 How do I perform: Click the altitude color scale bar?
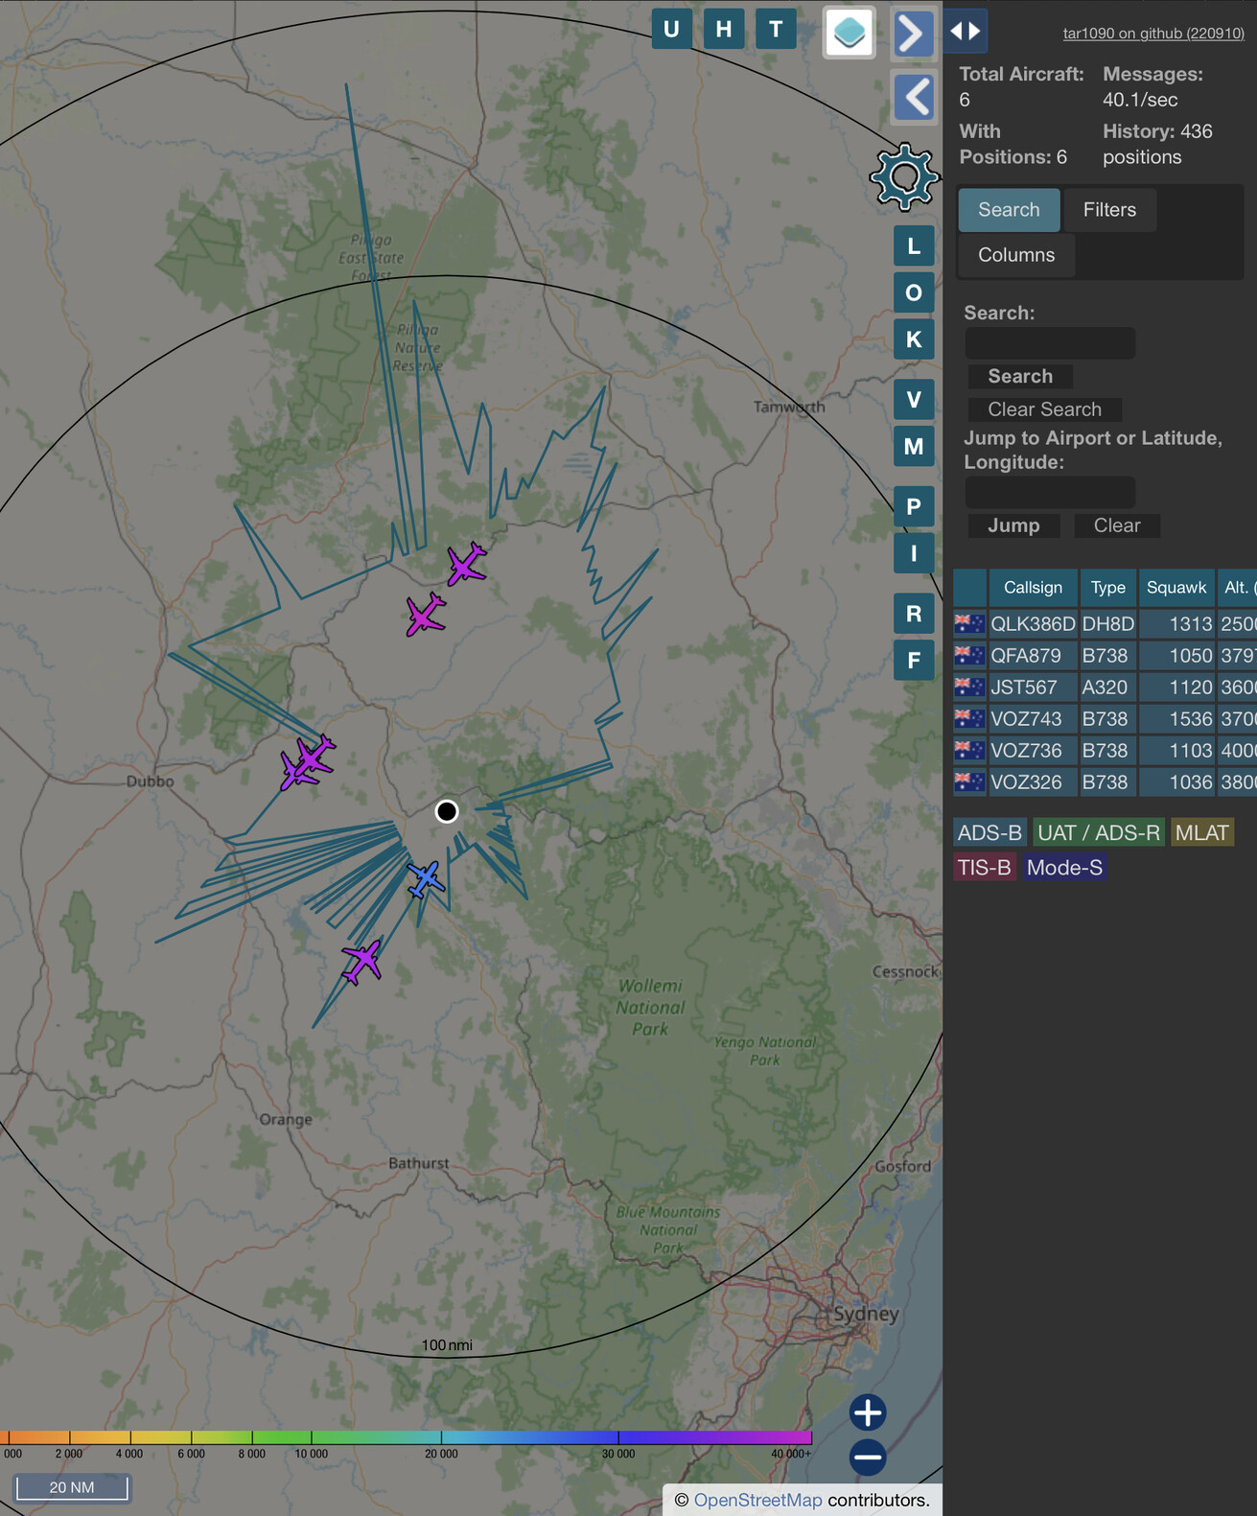coord(407,1436)
